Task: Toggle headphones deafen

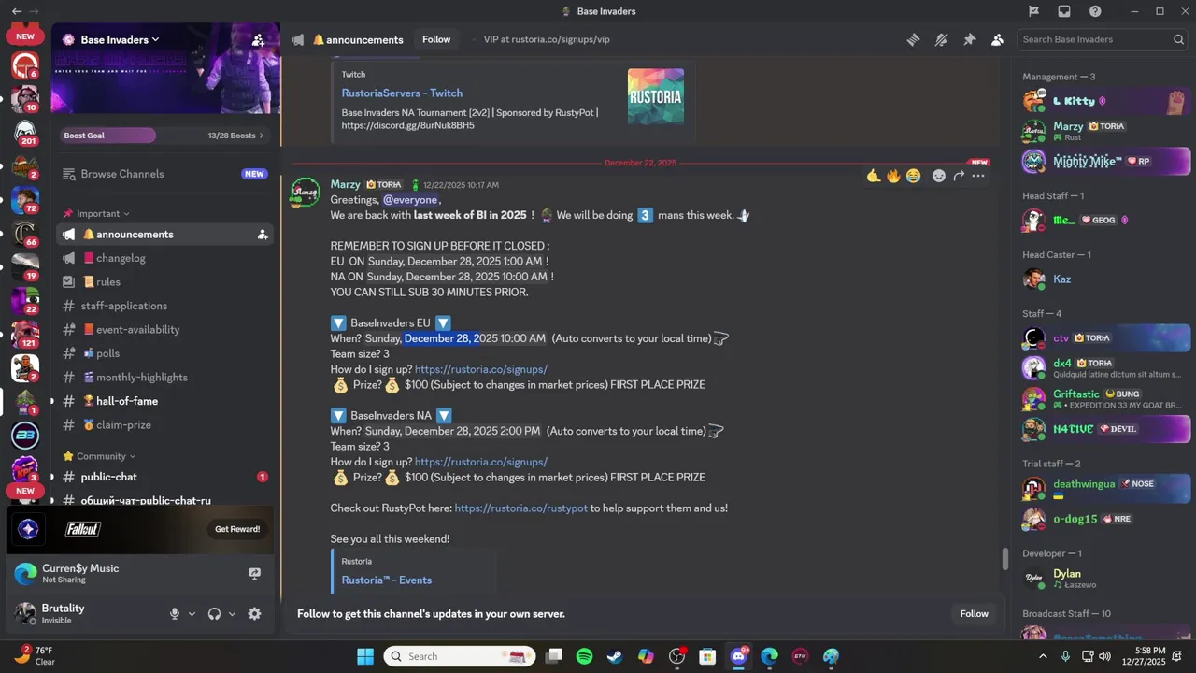Action: 214,614
